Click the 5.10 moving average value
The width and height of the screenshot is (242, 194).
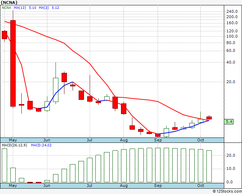32,8
